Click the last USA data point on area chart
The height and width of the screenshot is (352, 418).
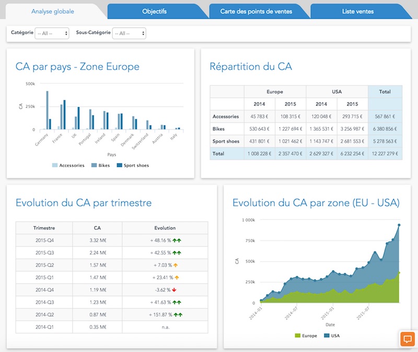(x=399, y=225)
